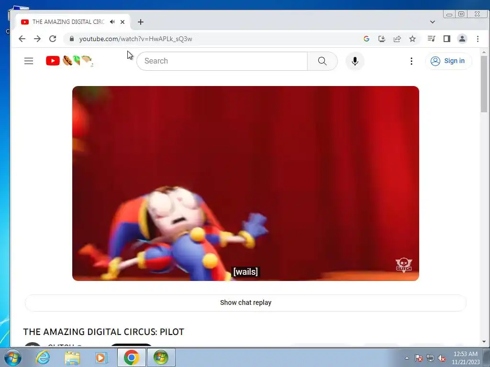Open the YouTube hamburger guide menu
Screen dimensions: 490x367
[x=29, y=61]
